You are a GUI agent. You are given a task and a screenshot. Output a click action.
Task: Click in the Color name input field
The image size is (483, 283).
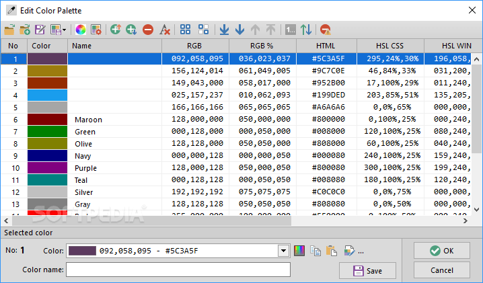178,270
